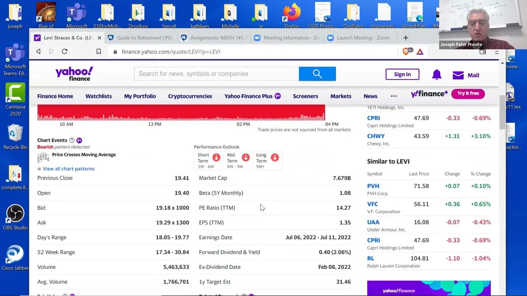Open the Recycle Bin desktop icon
The image size is (527, 296).
click(15, 137)
